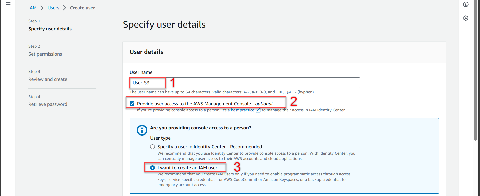Select Step 3 Review and create
480x196 pixels.
click(48, 79)
